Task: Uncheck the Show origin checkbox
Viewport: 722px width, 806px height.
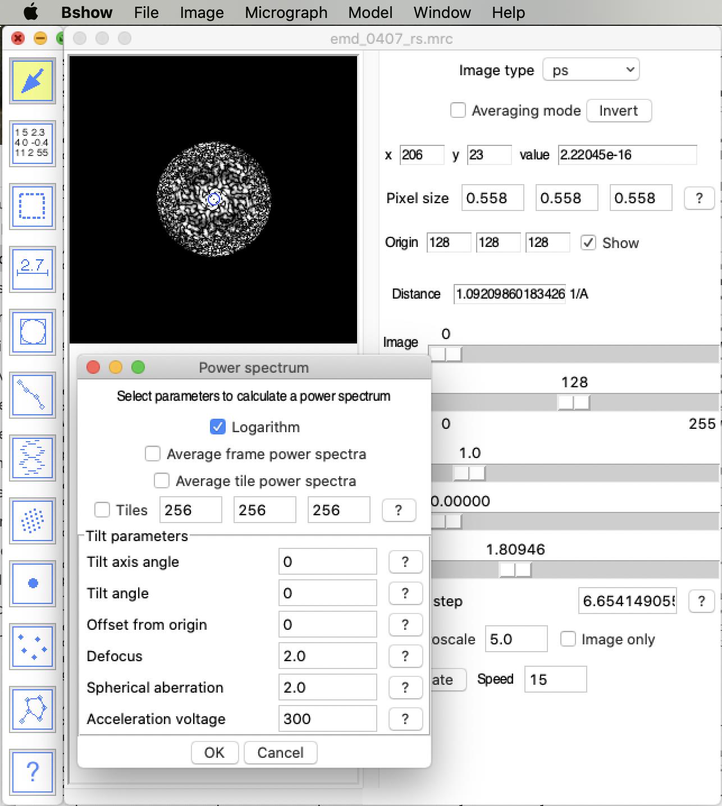Action: point(588,242)
